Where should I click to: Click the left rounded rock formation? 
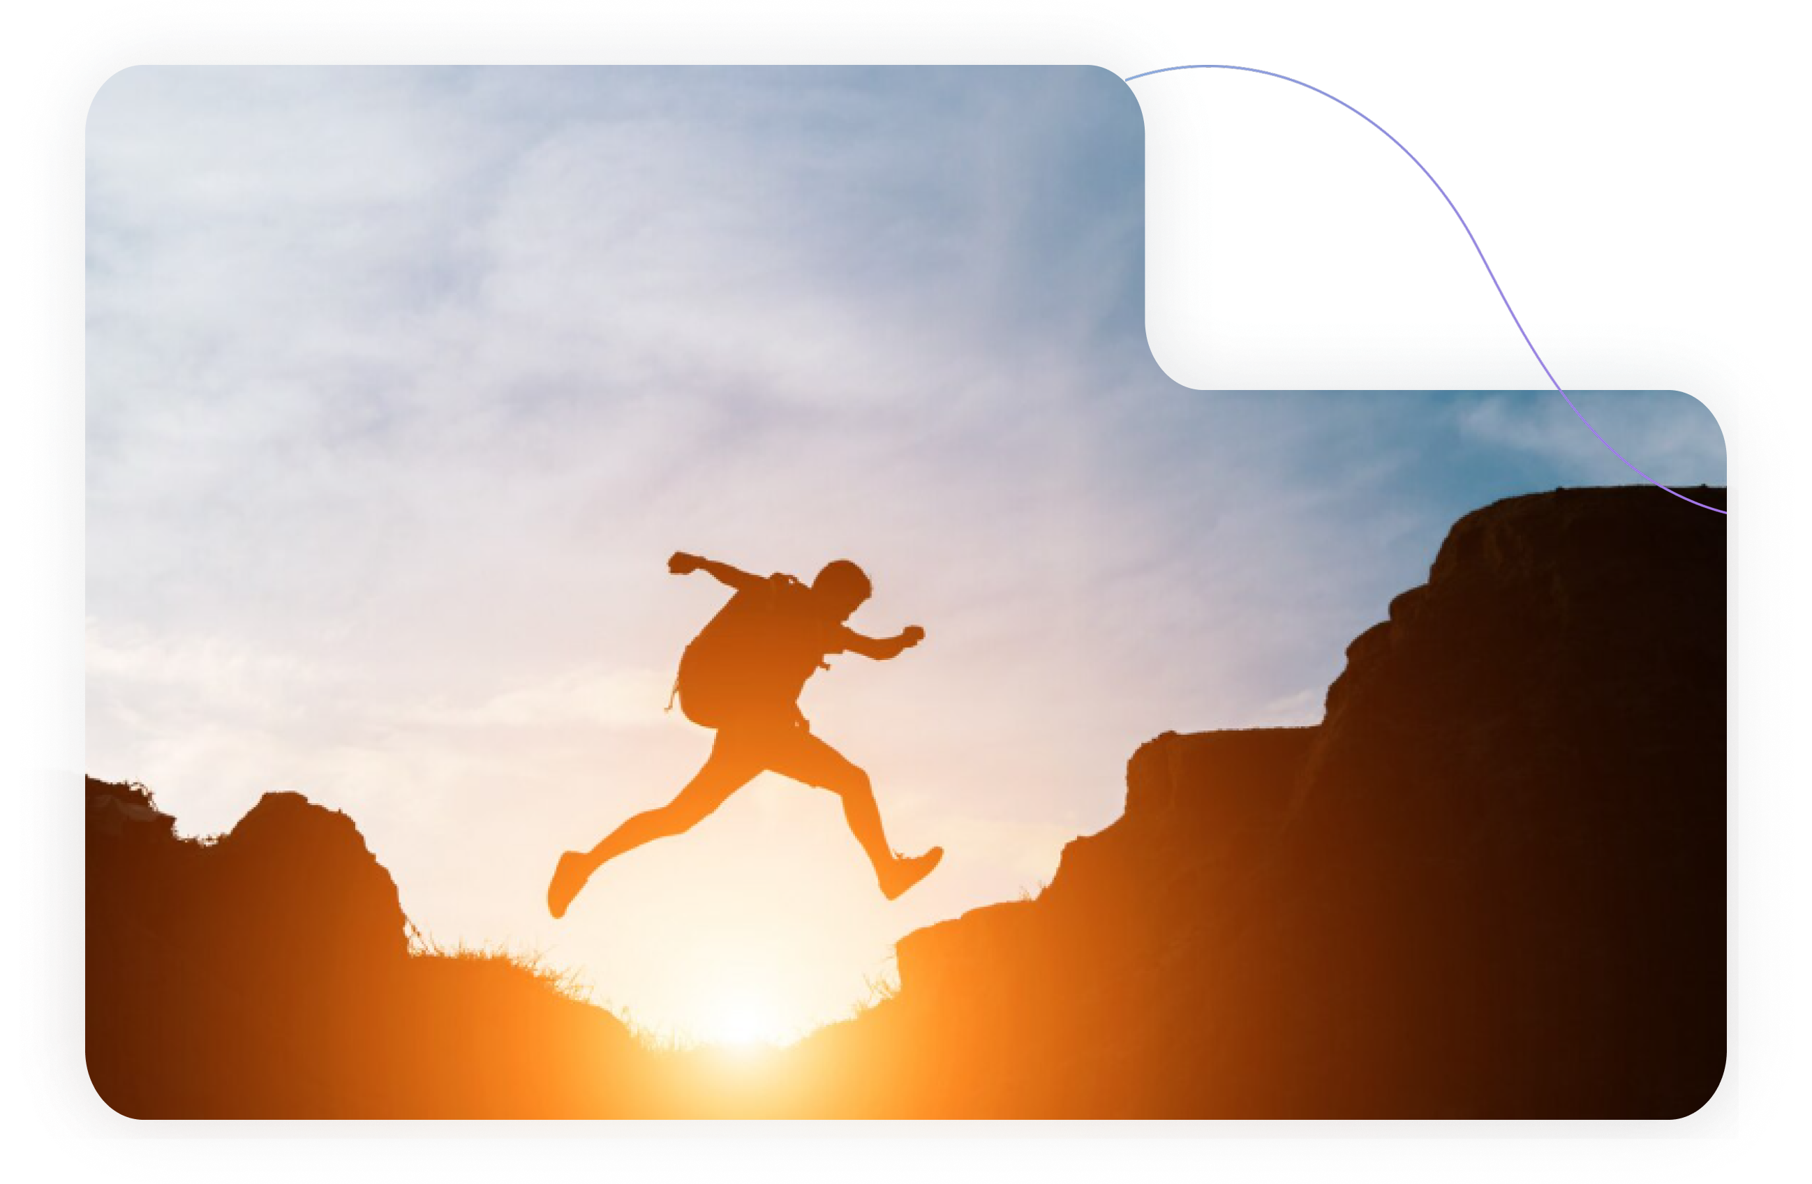(x=304, y=852)
